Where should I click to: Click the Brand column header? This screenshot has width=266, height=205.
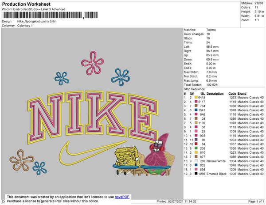(242, 94)
